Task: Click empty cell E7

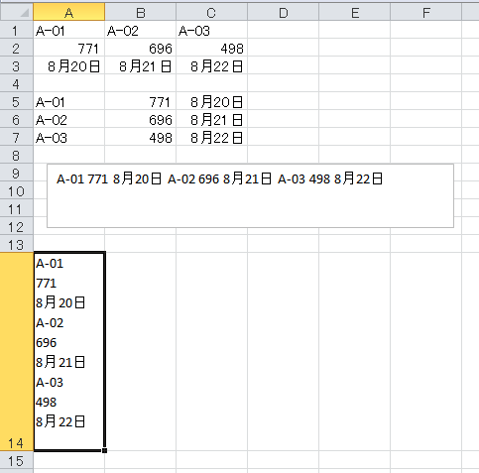Action: click(x=355, y=137)
